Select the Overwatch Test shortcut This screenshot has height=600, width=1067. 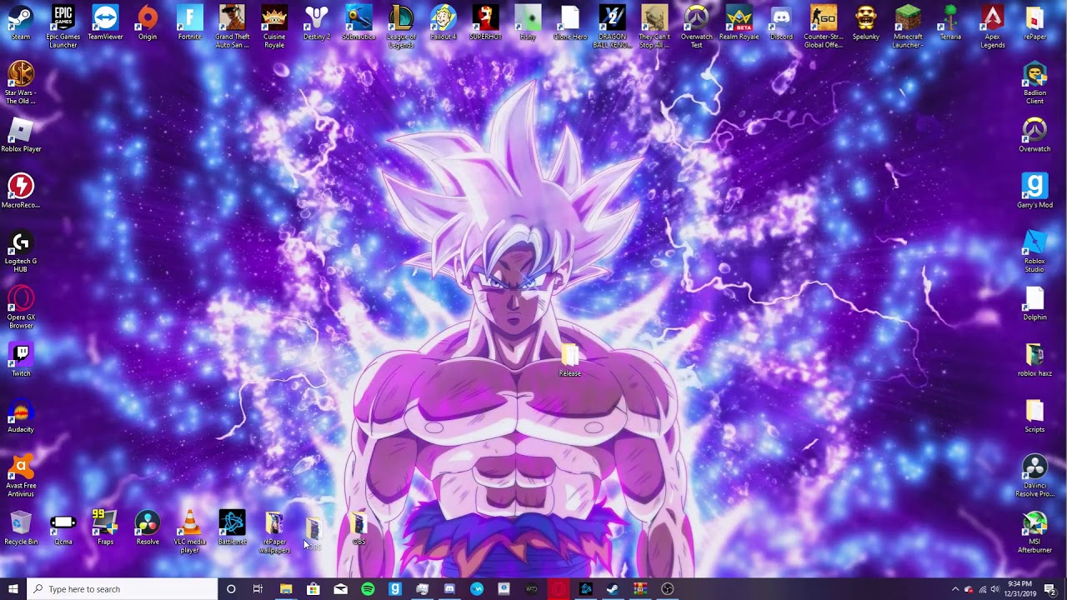tap(697, 26)
